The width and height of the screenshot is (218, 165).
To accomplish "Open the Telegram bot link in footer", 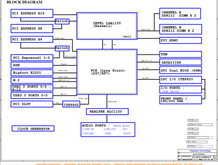I will tap(177, 164).
